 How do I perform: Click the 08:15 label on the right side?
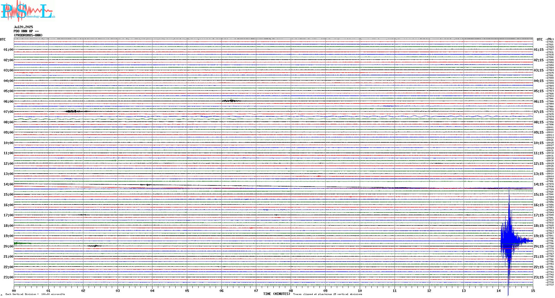pyautogui.click(x=539, y=122)
